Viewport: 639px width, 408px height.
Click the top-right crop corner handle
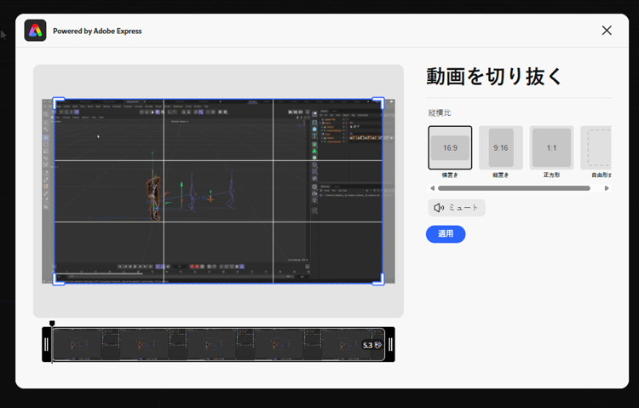click(x=378, y=103)
